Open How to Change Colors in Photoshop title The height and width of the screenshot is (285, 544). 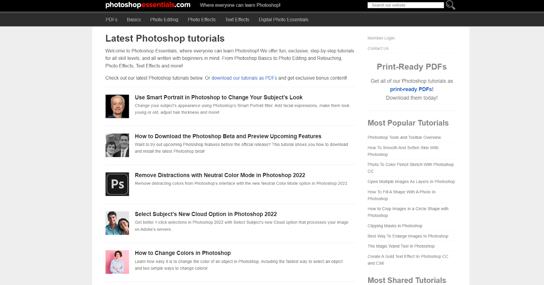click(x=183, y=253)
